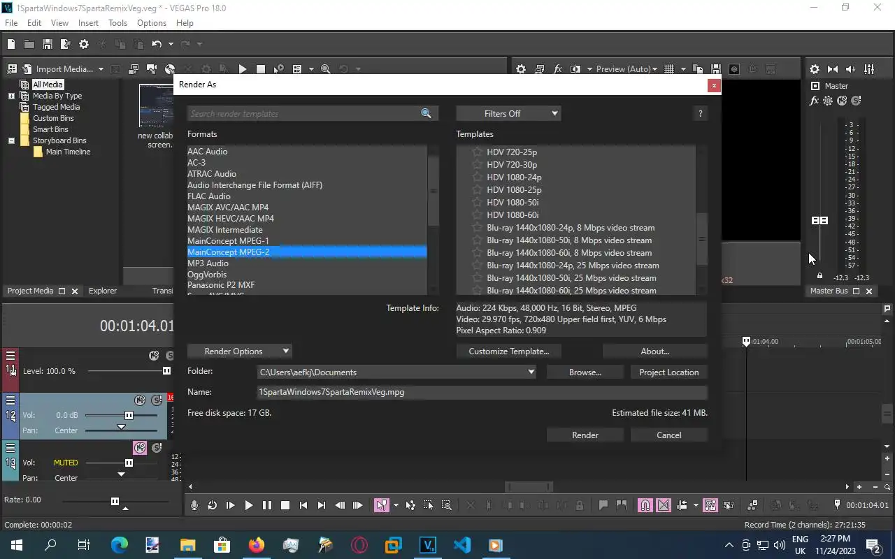Select the Zoom Edit magnifier tool
Image resolution: width=895 pixels, height=559 pixels.
point(447,505)
